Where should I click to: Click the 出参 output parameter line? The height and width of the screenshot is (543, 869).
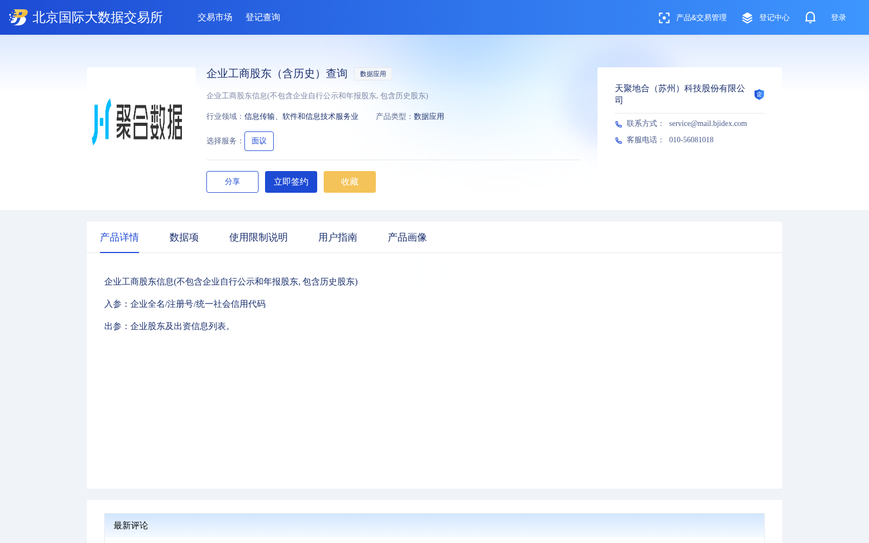(x=169, y=326)
